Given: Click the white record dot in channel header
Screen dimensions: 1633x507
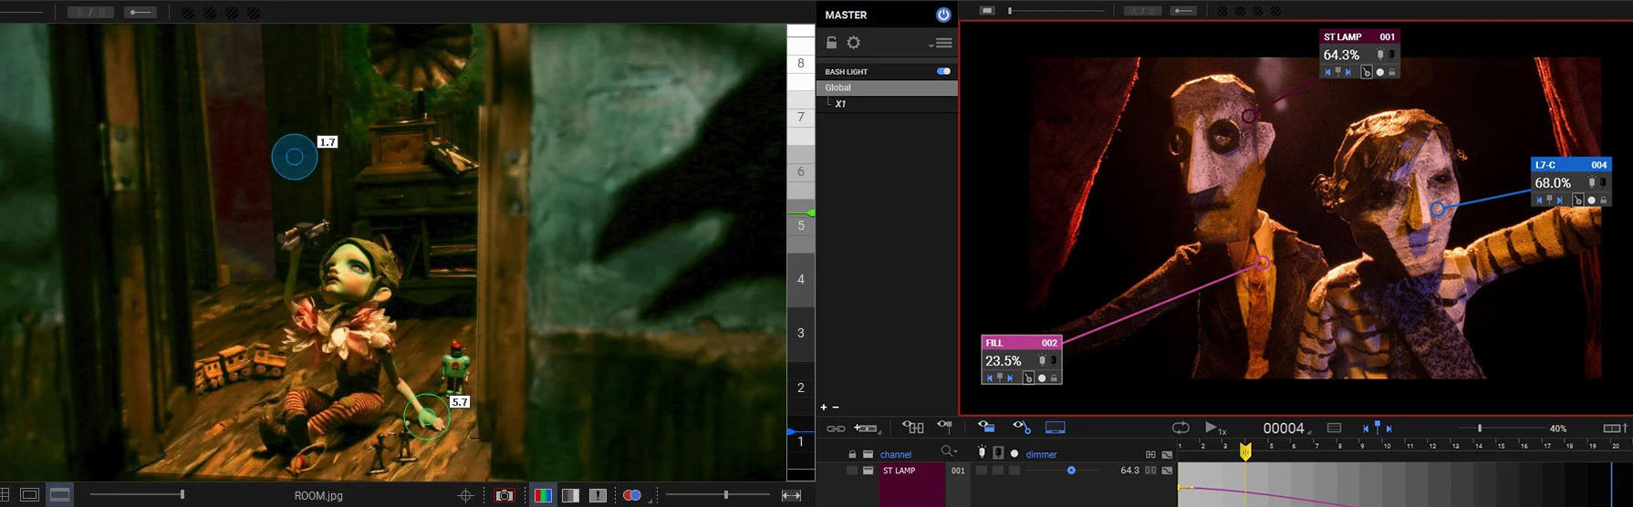Looking at the screenshot, I should (1014, 453).
